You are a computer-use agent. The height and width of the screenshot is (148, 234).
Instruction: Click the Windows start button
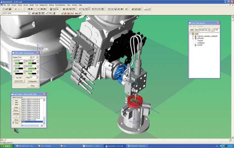pyautogui.click(x=6, y=146)
